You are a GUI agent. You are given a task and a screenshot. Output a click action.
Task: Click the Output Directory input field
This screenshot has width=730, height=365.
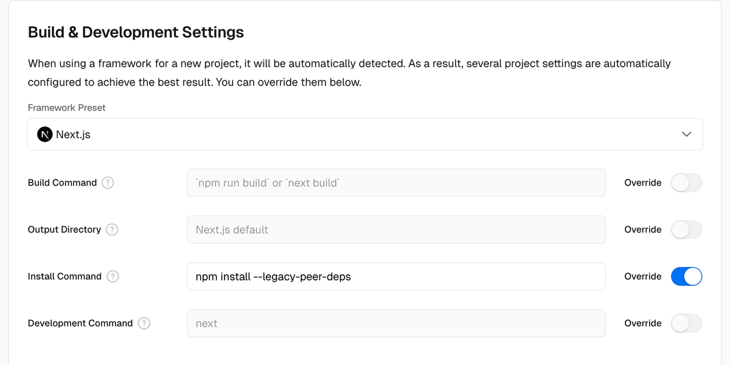click(395, 229)
